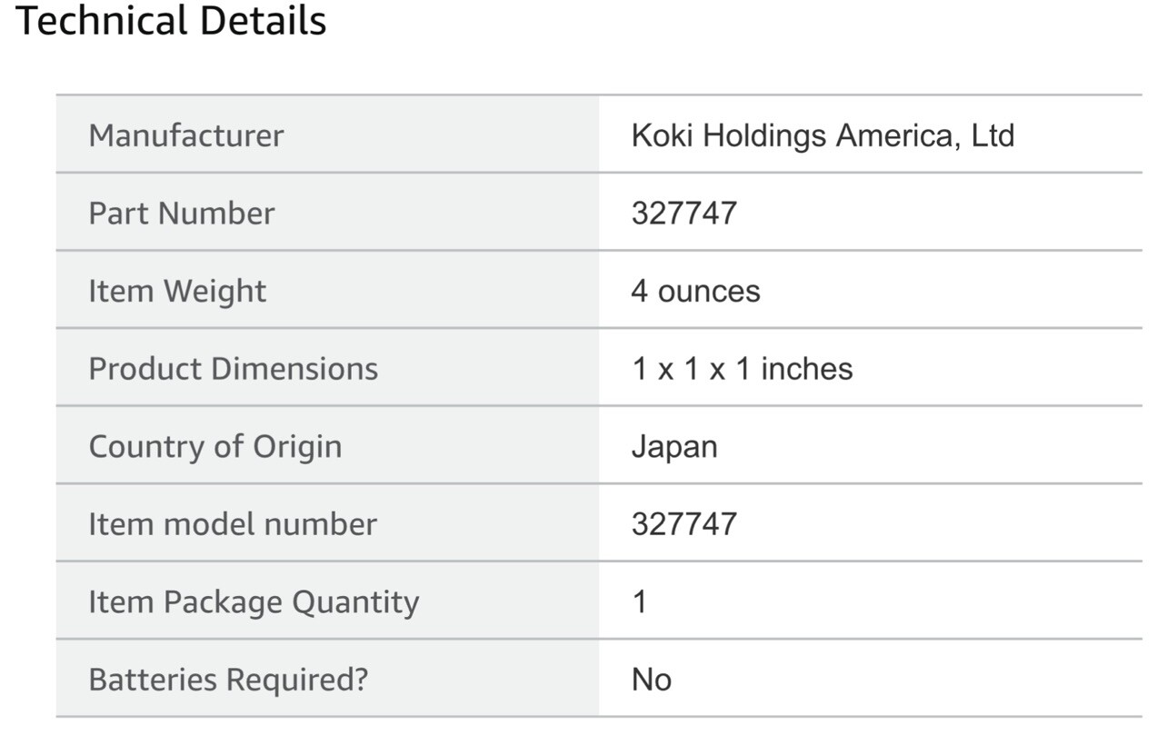Click Koki Holdings America, Ltd value
Screen dimensions: 1167x755
tap(823, 135)
